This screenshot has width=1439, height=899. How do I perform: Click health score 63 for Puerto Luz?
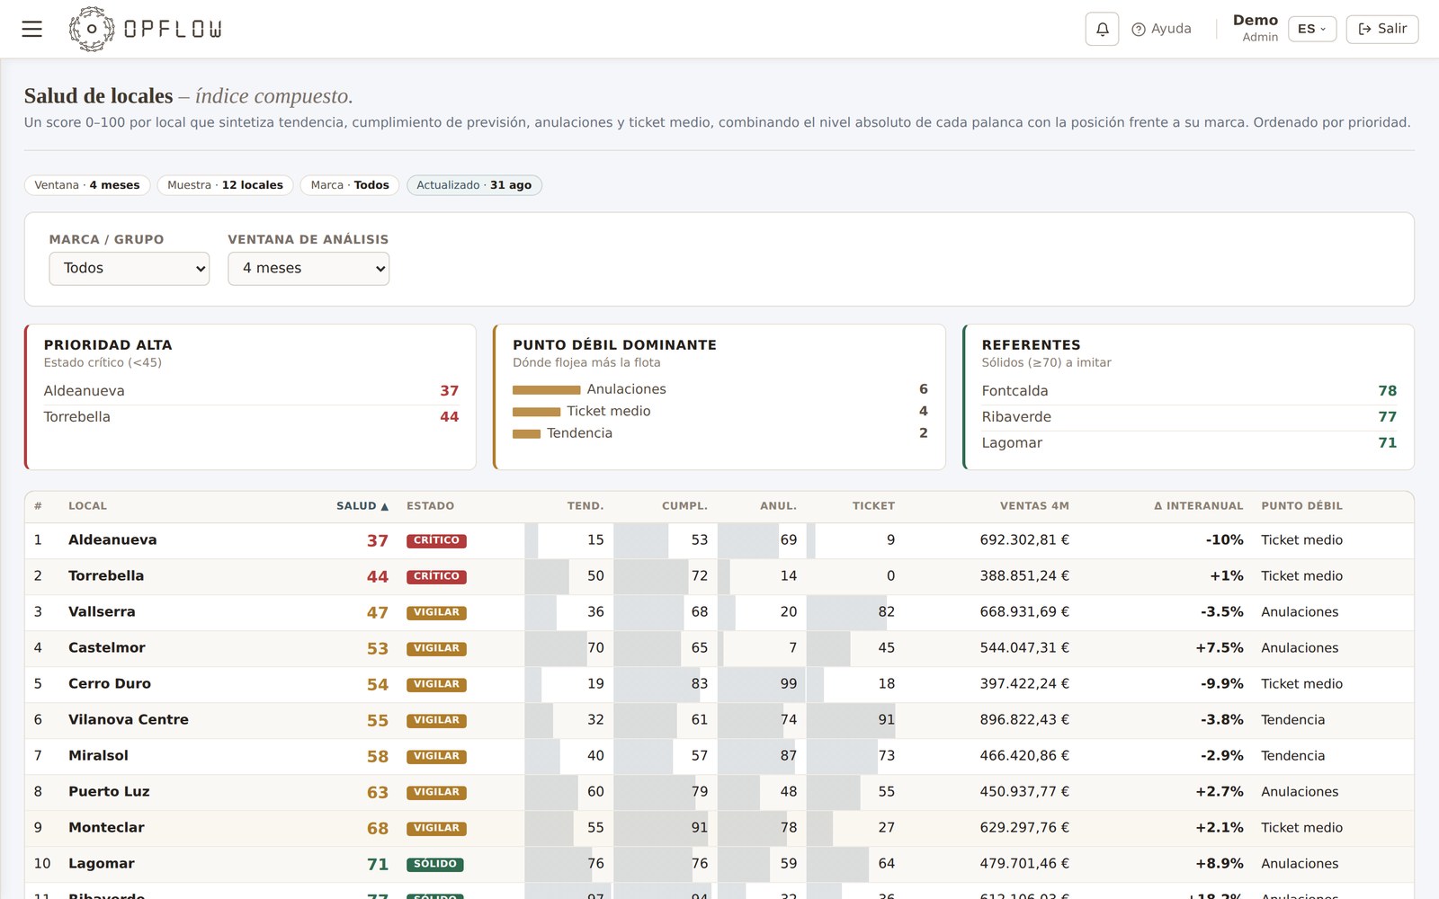tap(378, 792)
